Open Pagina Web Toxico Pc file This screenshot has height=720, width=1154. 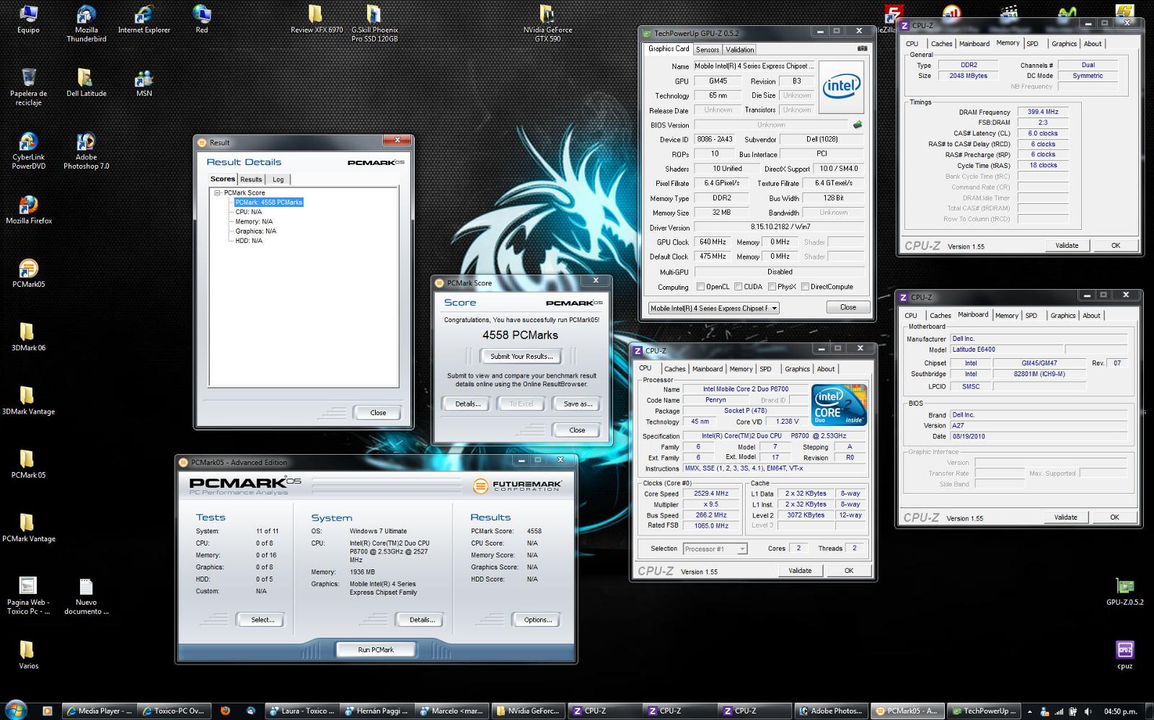coord(29,595)
